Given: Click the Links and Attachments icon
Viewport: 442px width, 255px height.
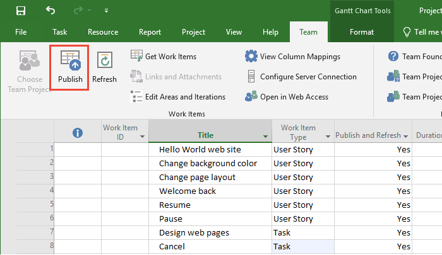Looking at the screenshot, I should coord(136,76).
